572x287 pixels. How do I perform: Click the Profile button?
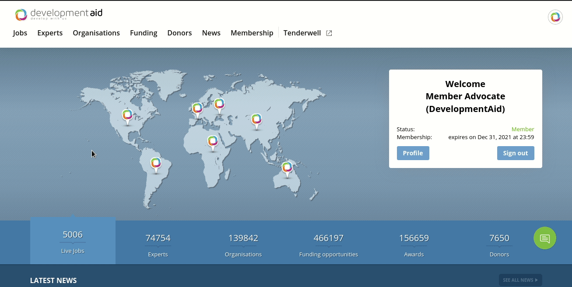413,153
